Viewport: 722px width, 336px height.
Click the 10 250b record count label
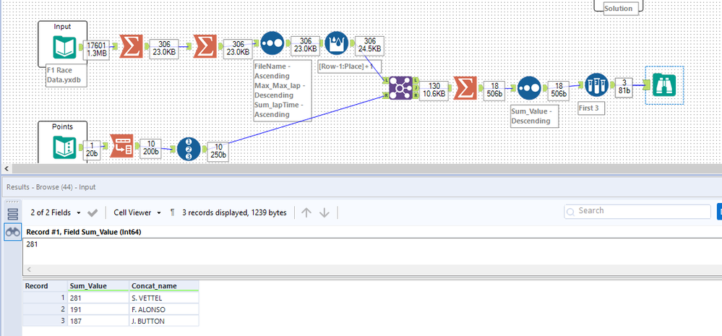coord(218,152)
